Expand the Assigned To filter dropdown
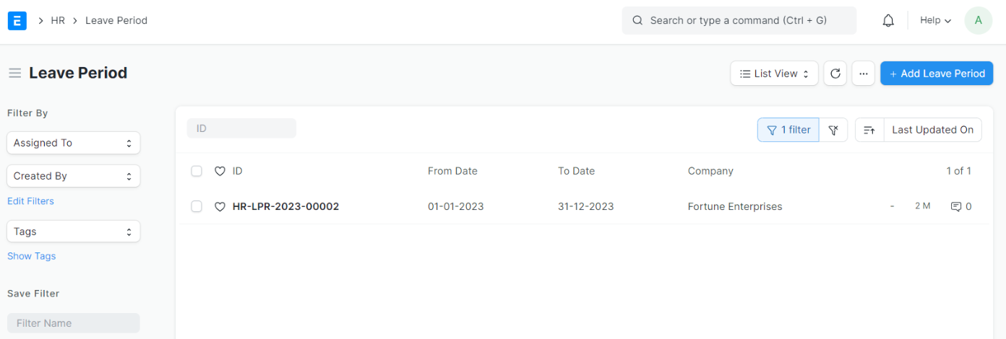The height and width of the screenshot is (339, 1006). click(x=73, y=143)
